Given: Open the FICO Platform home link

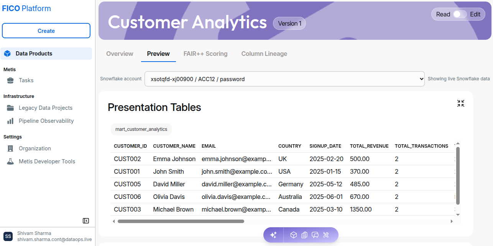Looking at the screenshot, I should click(26, 8).
